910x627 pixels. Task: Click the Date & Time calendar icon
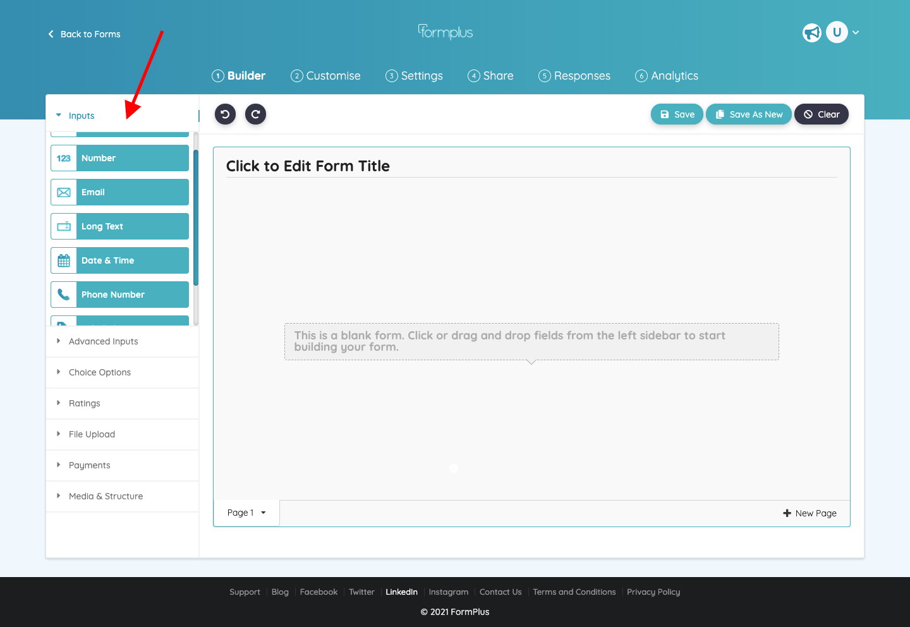tap(64, 260)
